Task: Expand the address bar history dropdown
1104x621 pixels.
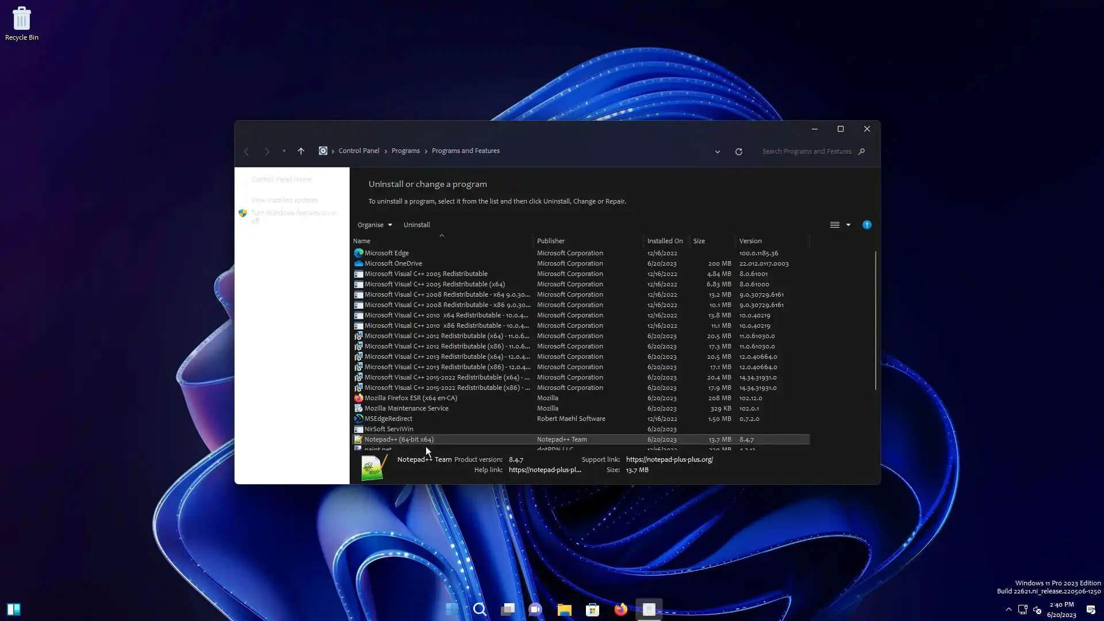Action: (x=717, y=152)
